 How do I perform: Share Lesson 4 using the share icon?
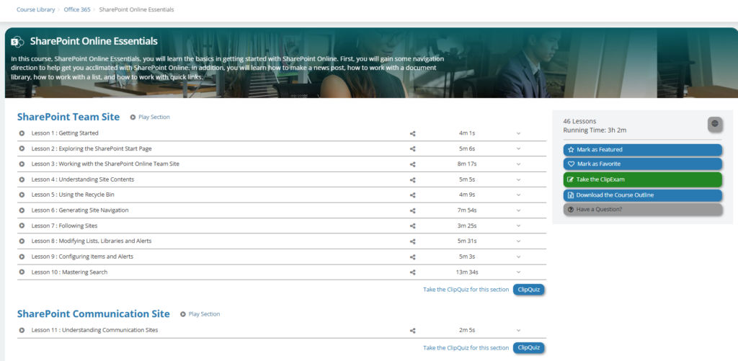[x=413, y=180]
